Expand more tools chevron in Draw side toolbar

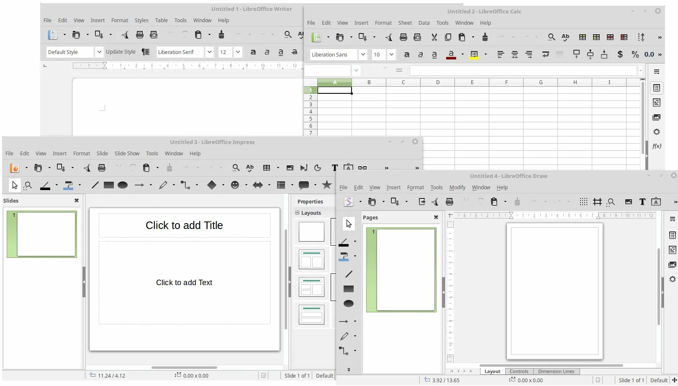[x=349, y=370]
